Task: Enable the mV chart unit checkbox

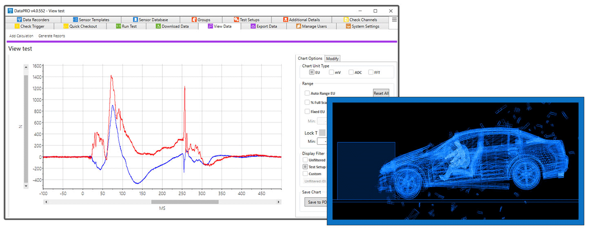Action: point(331,72)
